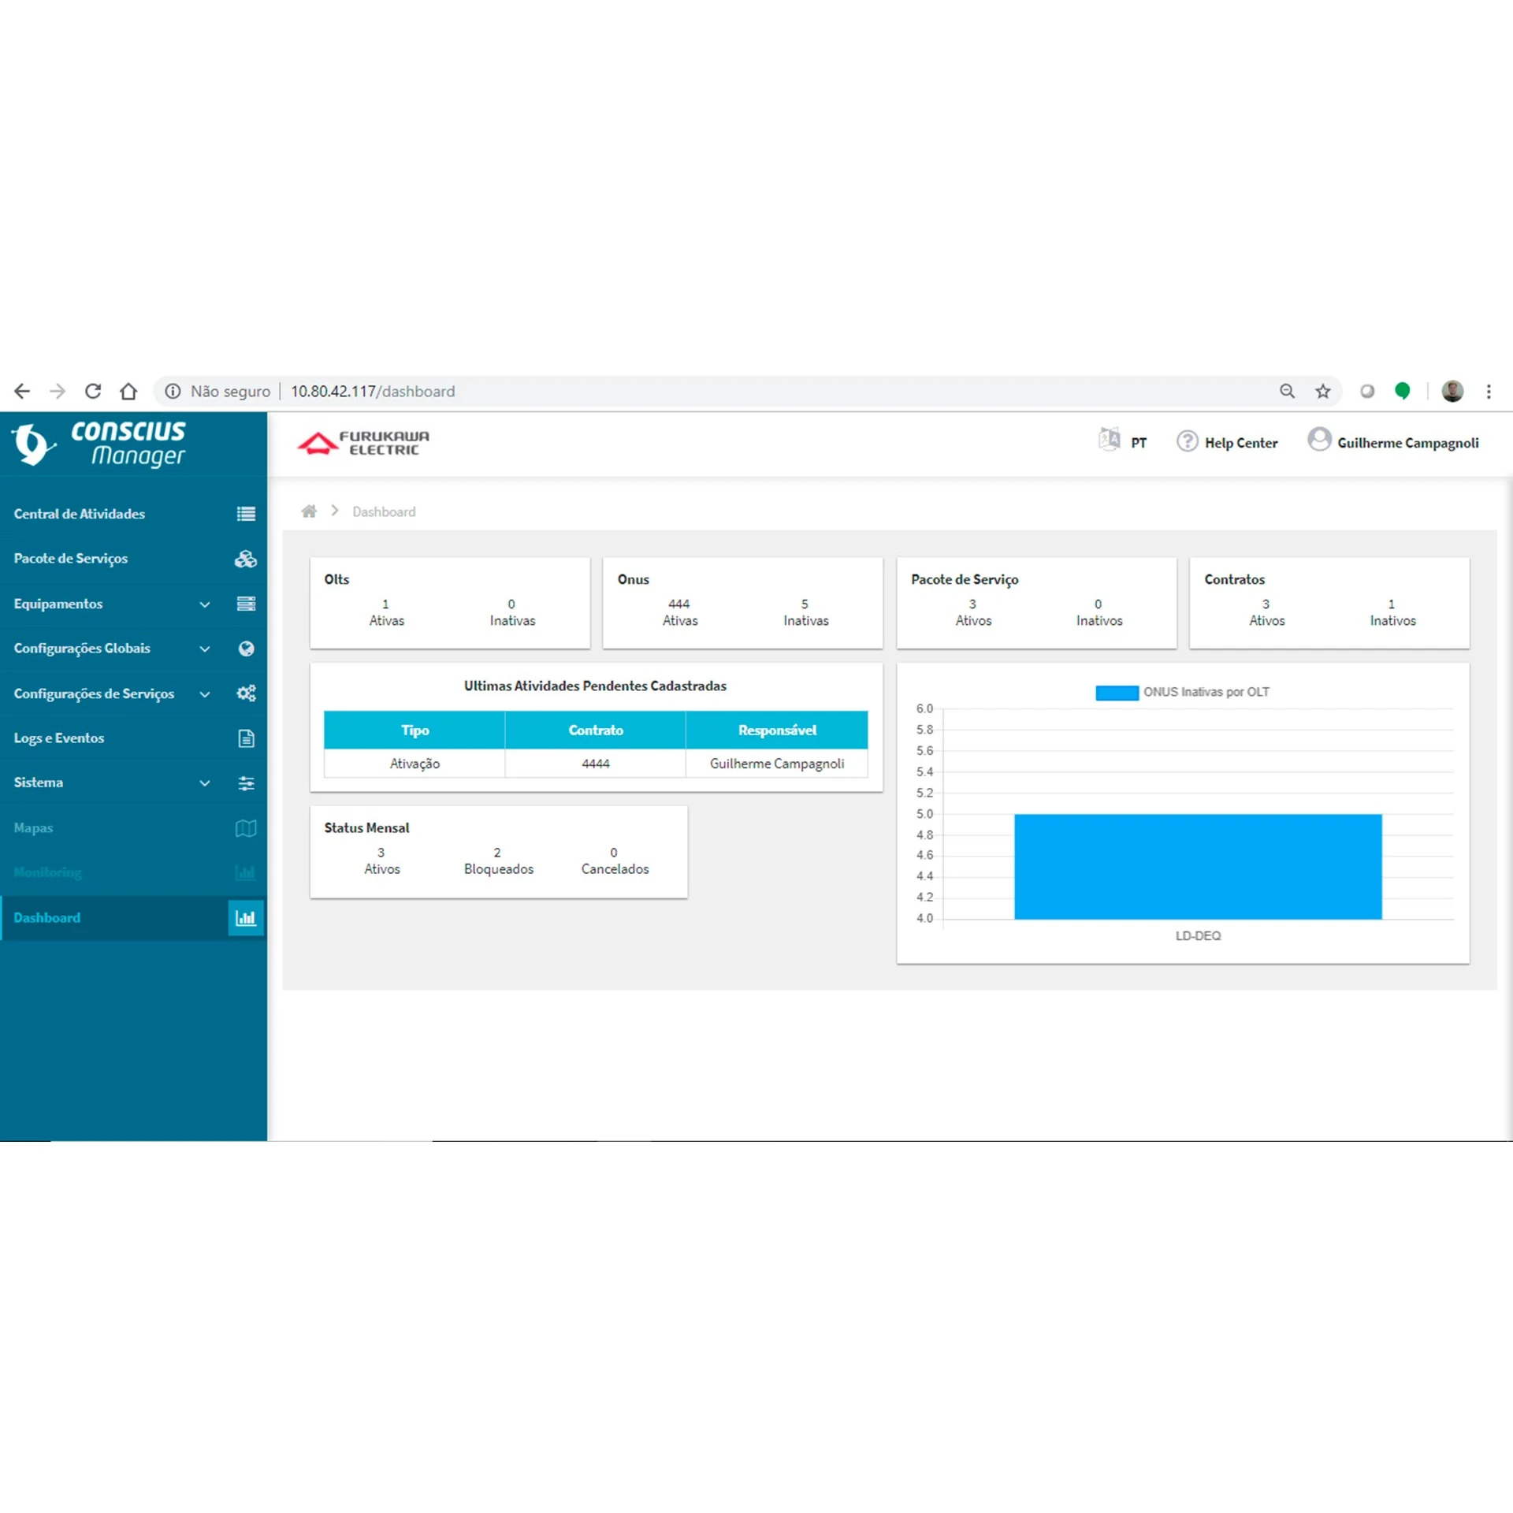Click the Central de Atividades list icon
Screen dimensions: 1513x1513
(x=246, y=514)
